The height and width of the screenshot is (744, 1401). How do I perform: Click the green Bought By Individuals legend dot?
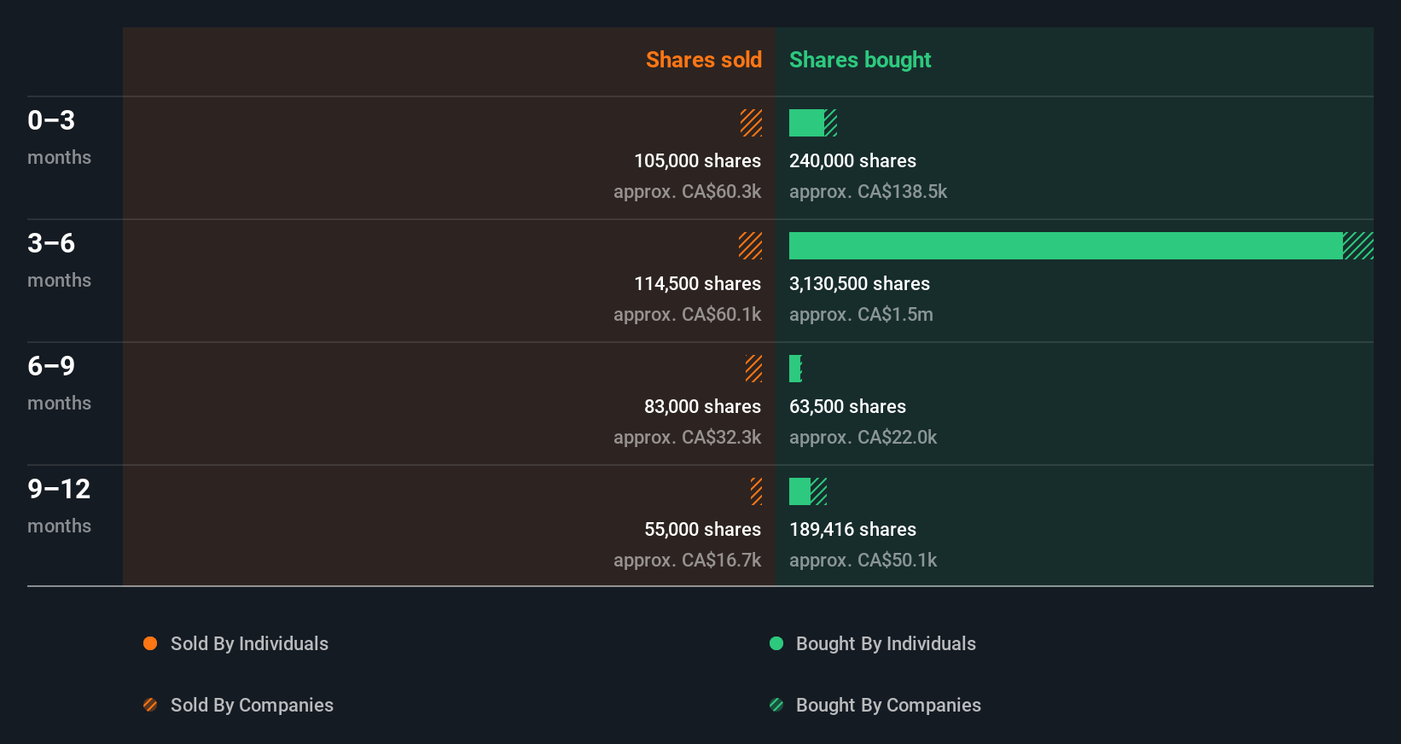pyautogui.click(x=776, y=643)
